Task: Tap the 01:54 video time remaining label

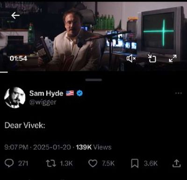Action: coord(18,59)
